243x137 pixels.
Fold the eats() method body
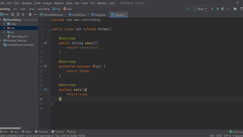[x=50, y=90]
